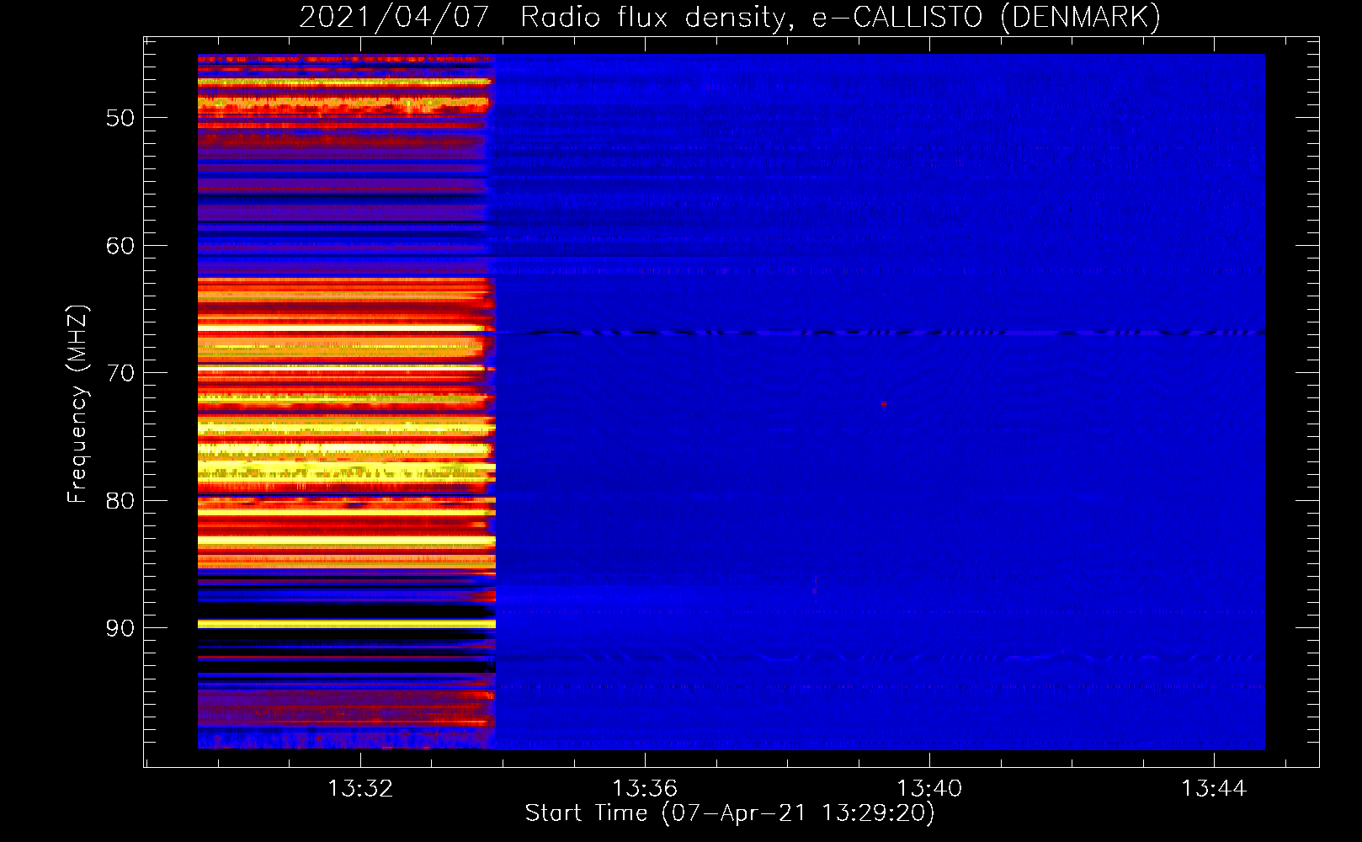Click the bright yellow band at 90 MHz
Image resolution: width=1362 pixels, height=842 pixels.
click(347, 624)
